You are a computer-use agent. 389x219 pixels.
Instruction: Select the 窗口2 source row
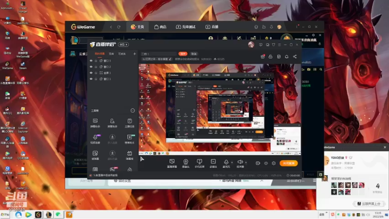pos(113,67)
